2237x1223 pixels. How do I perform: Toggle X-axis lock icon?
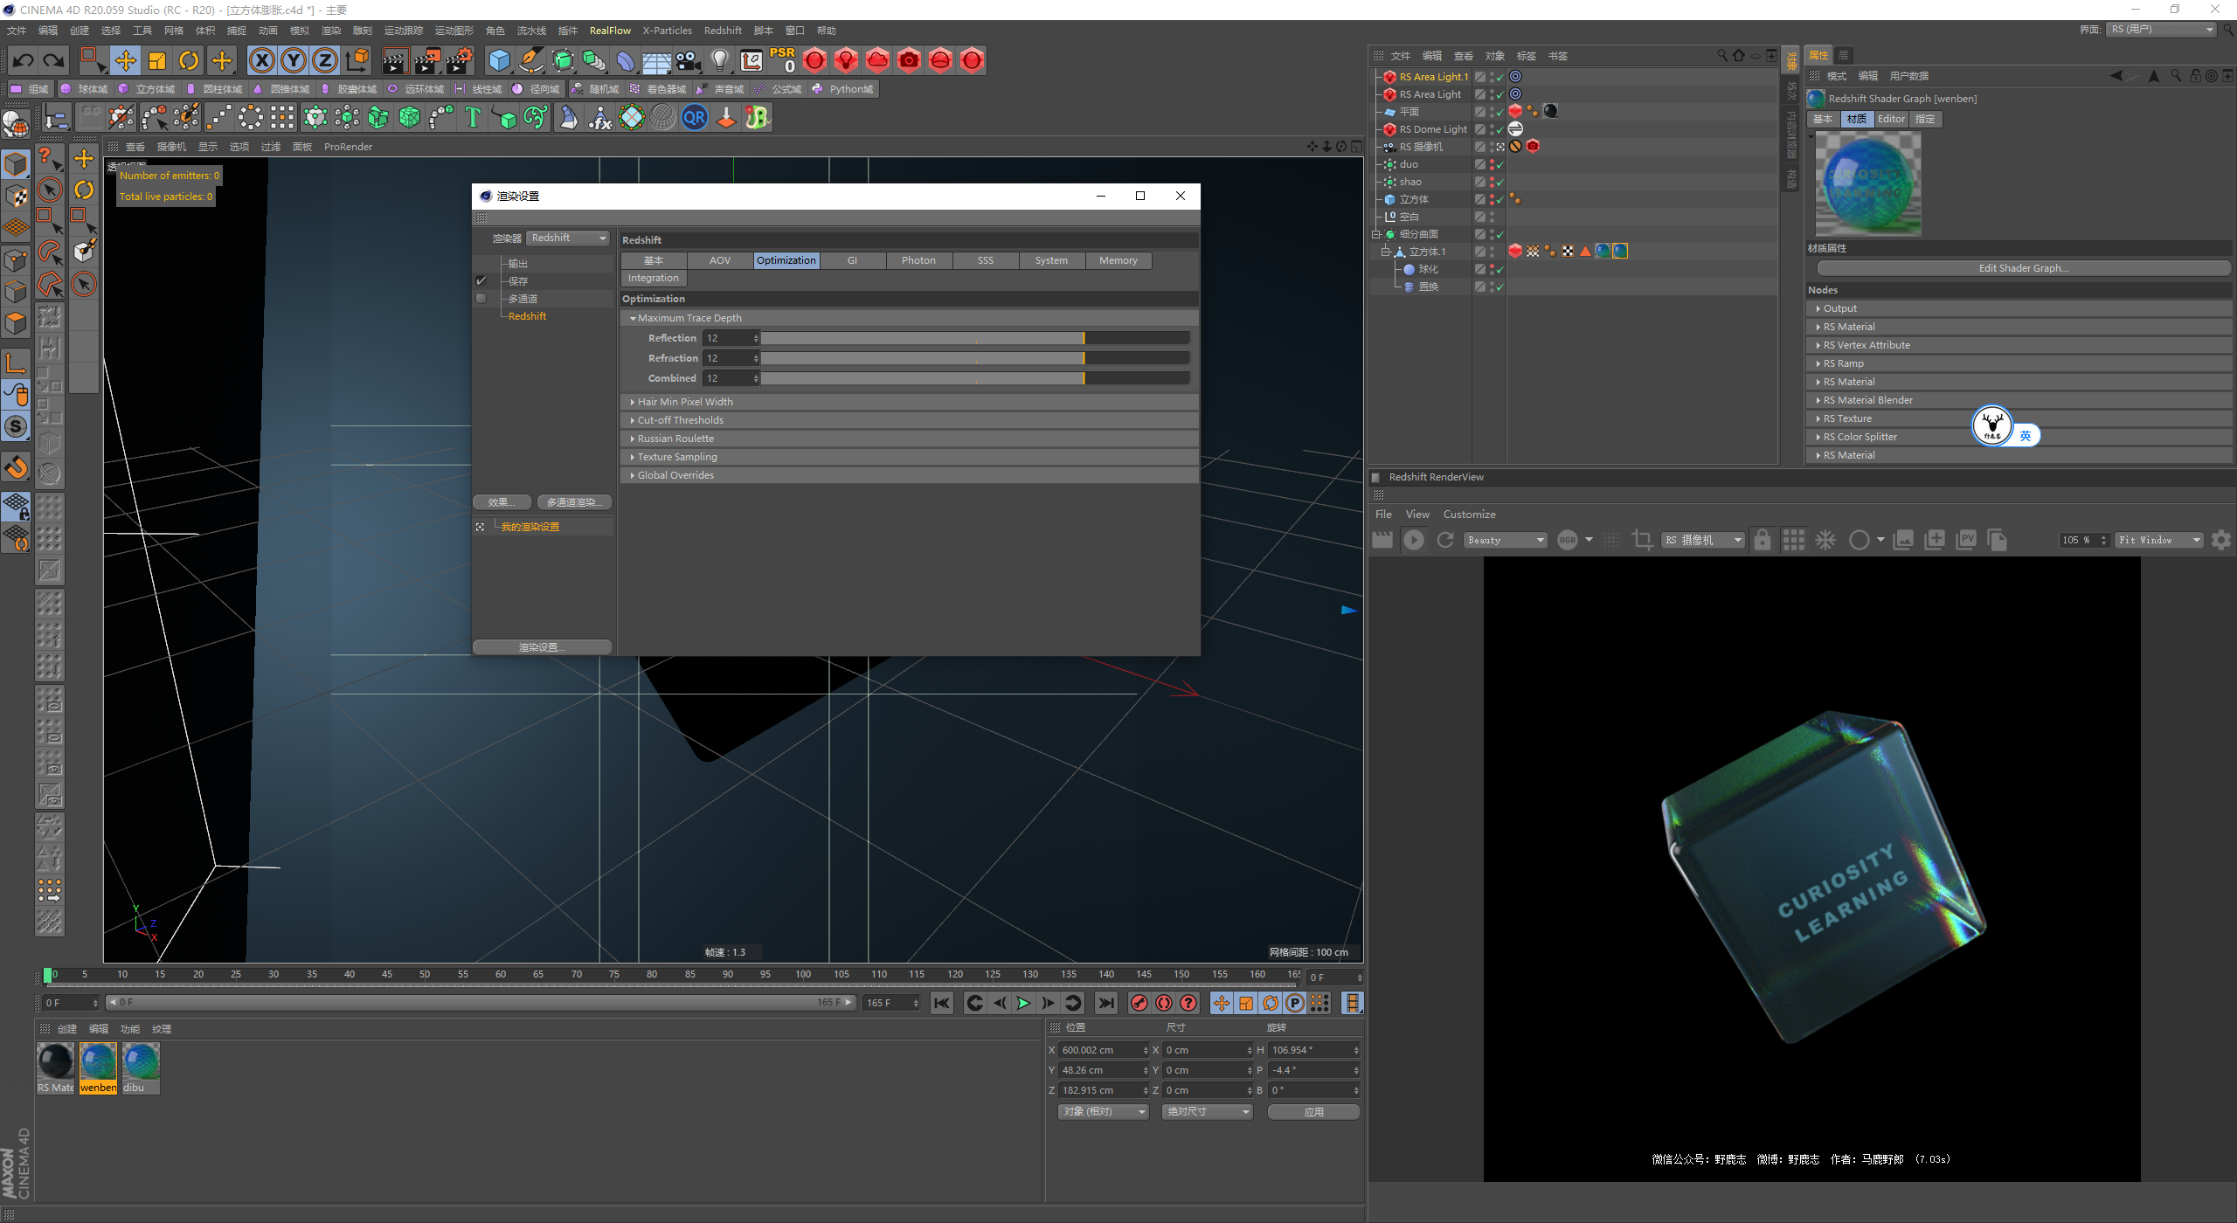(261, 60)
